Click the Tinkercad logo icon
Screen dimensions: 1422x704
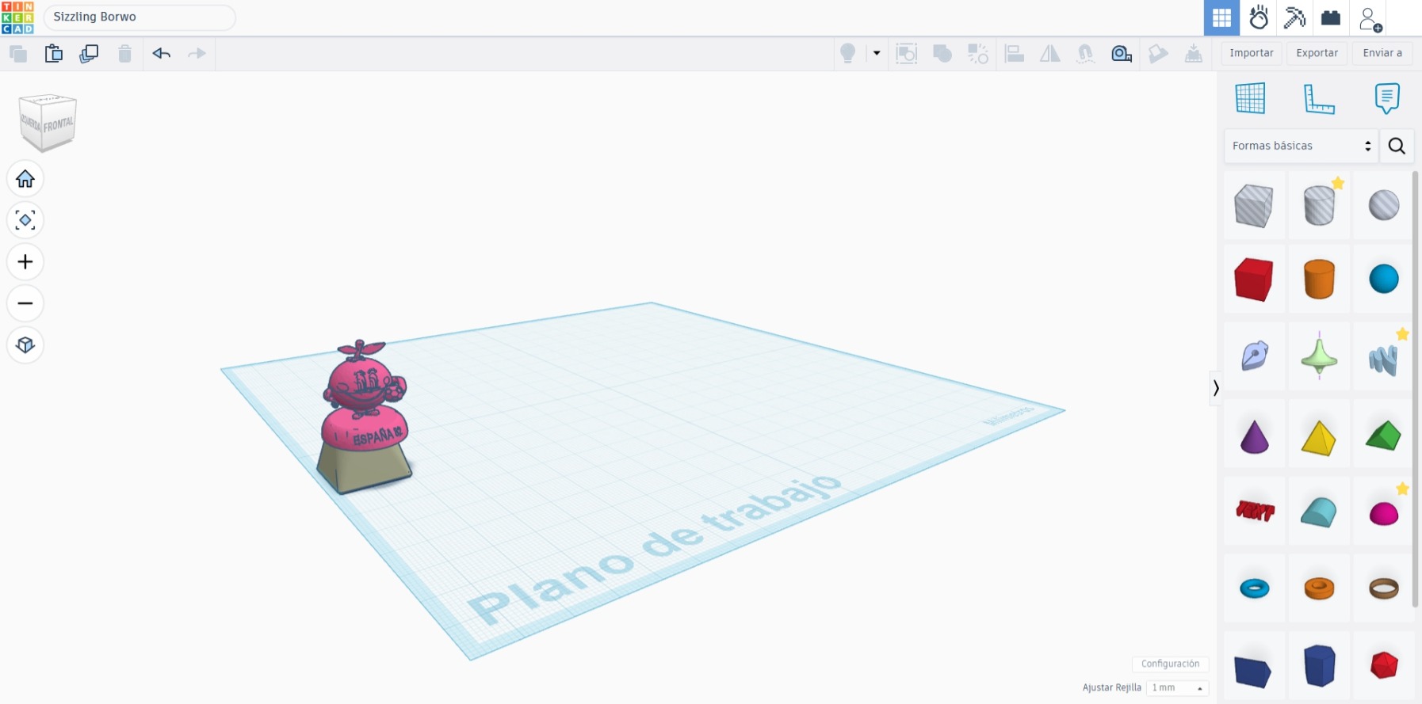17,17
